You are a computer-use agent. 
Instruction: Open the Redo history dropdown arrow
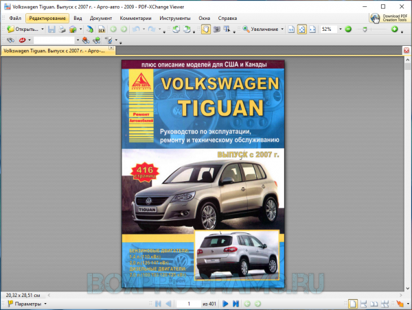[x=159, y=29]
